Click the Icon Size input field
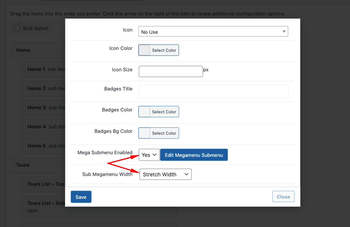The image size is (350, 227). click(x=171, y=71)
